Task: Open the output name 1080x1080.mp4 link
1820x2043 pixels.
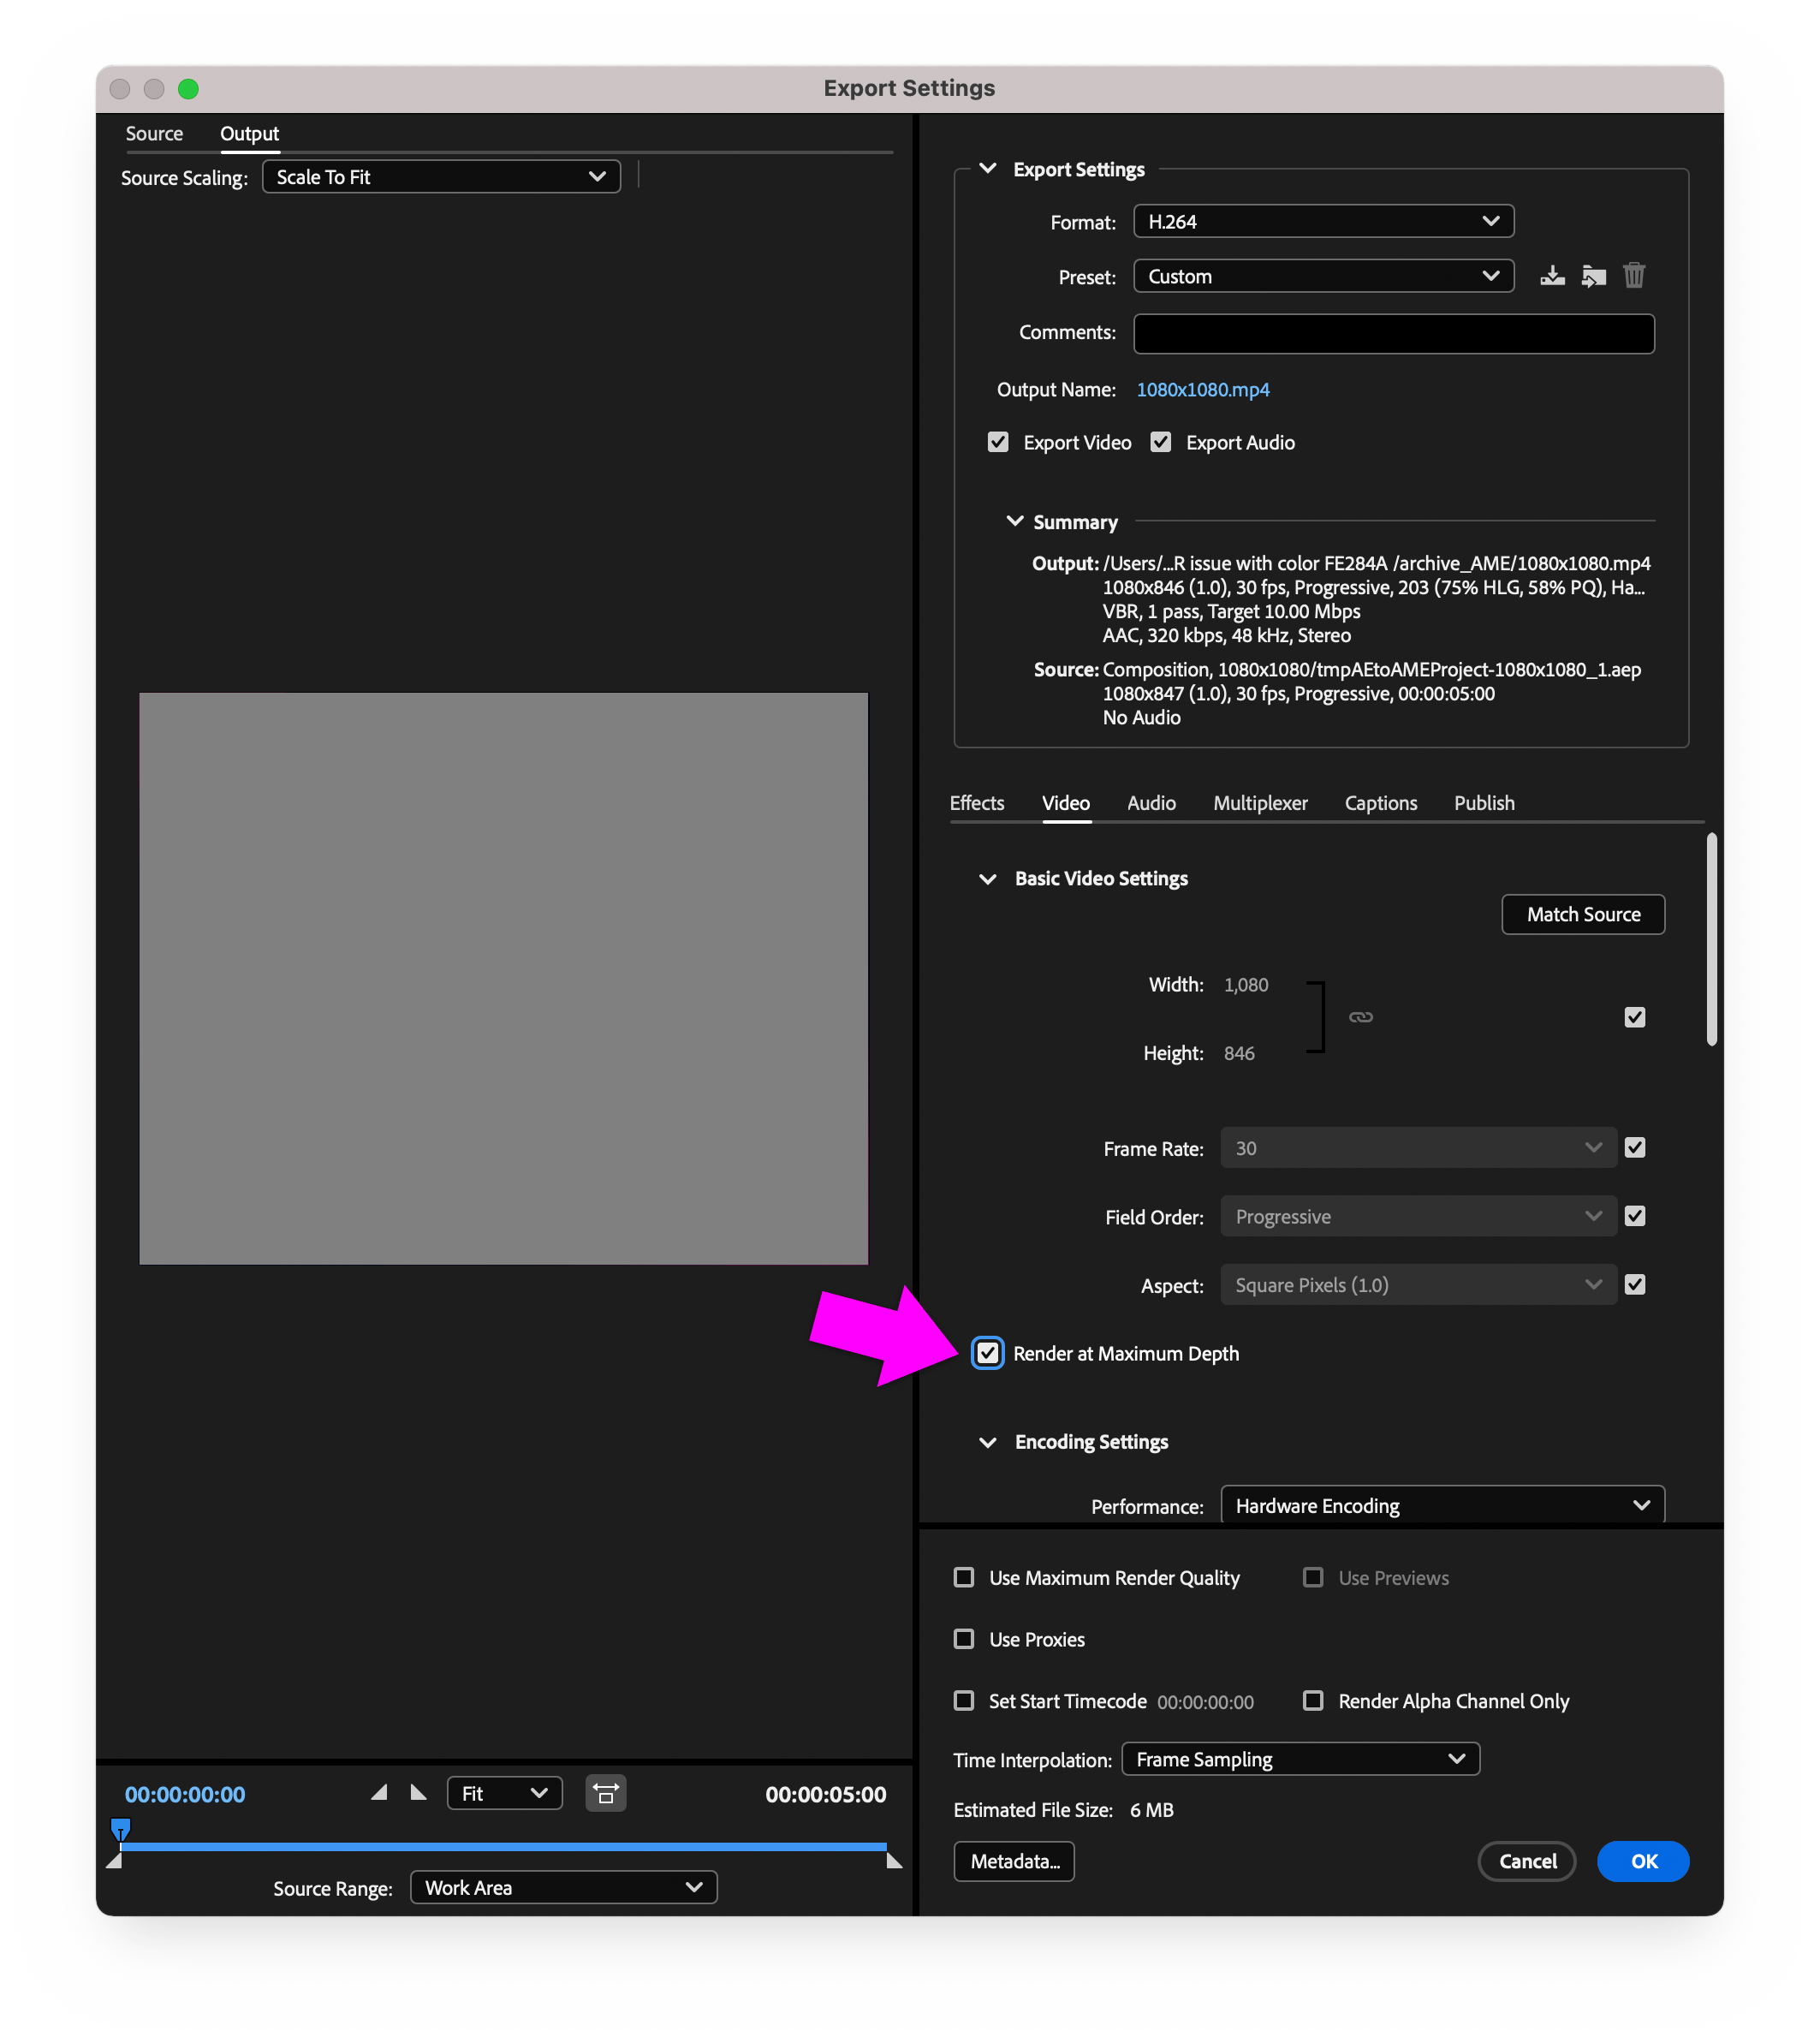Action: [1202, 389]
